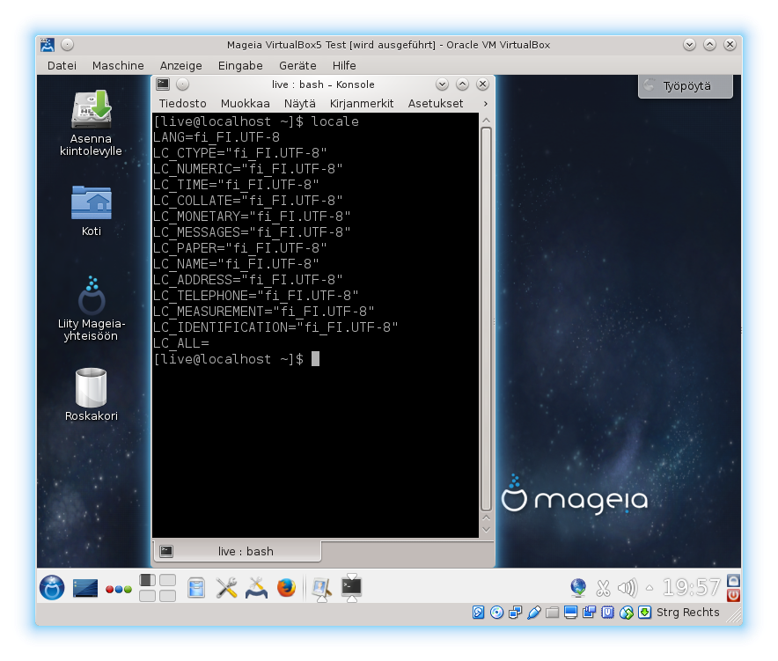The image size is (778, 661).
Task: Open Konsole Muokkaa menu
Action: point(246,103)
